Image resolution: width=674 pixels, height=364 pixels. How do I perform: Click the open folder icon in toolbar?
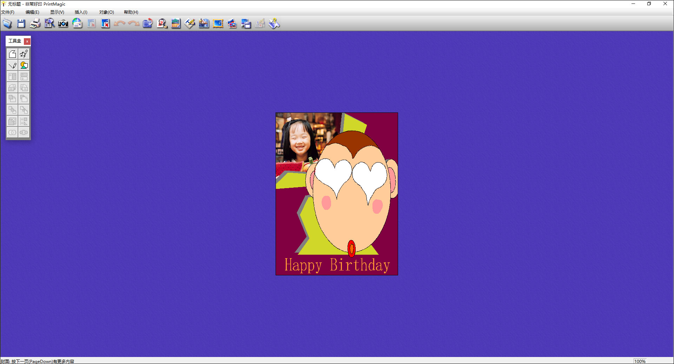(7, 23)
